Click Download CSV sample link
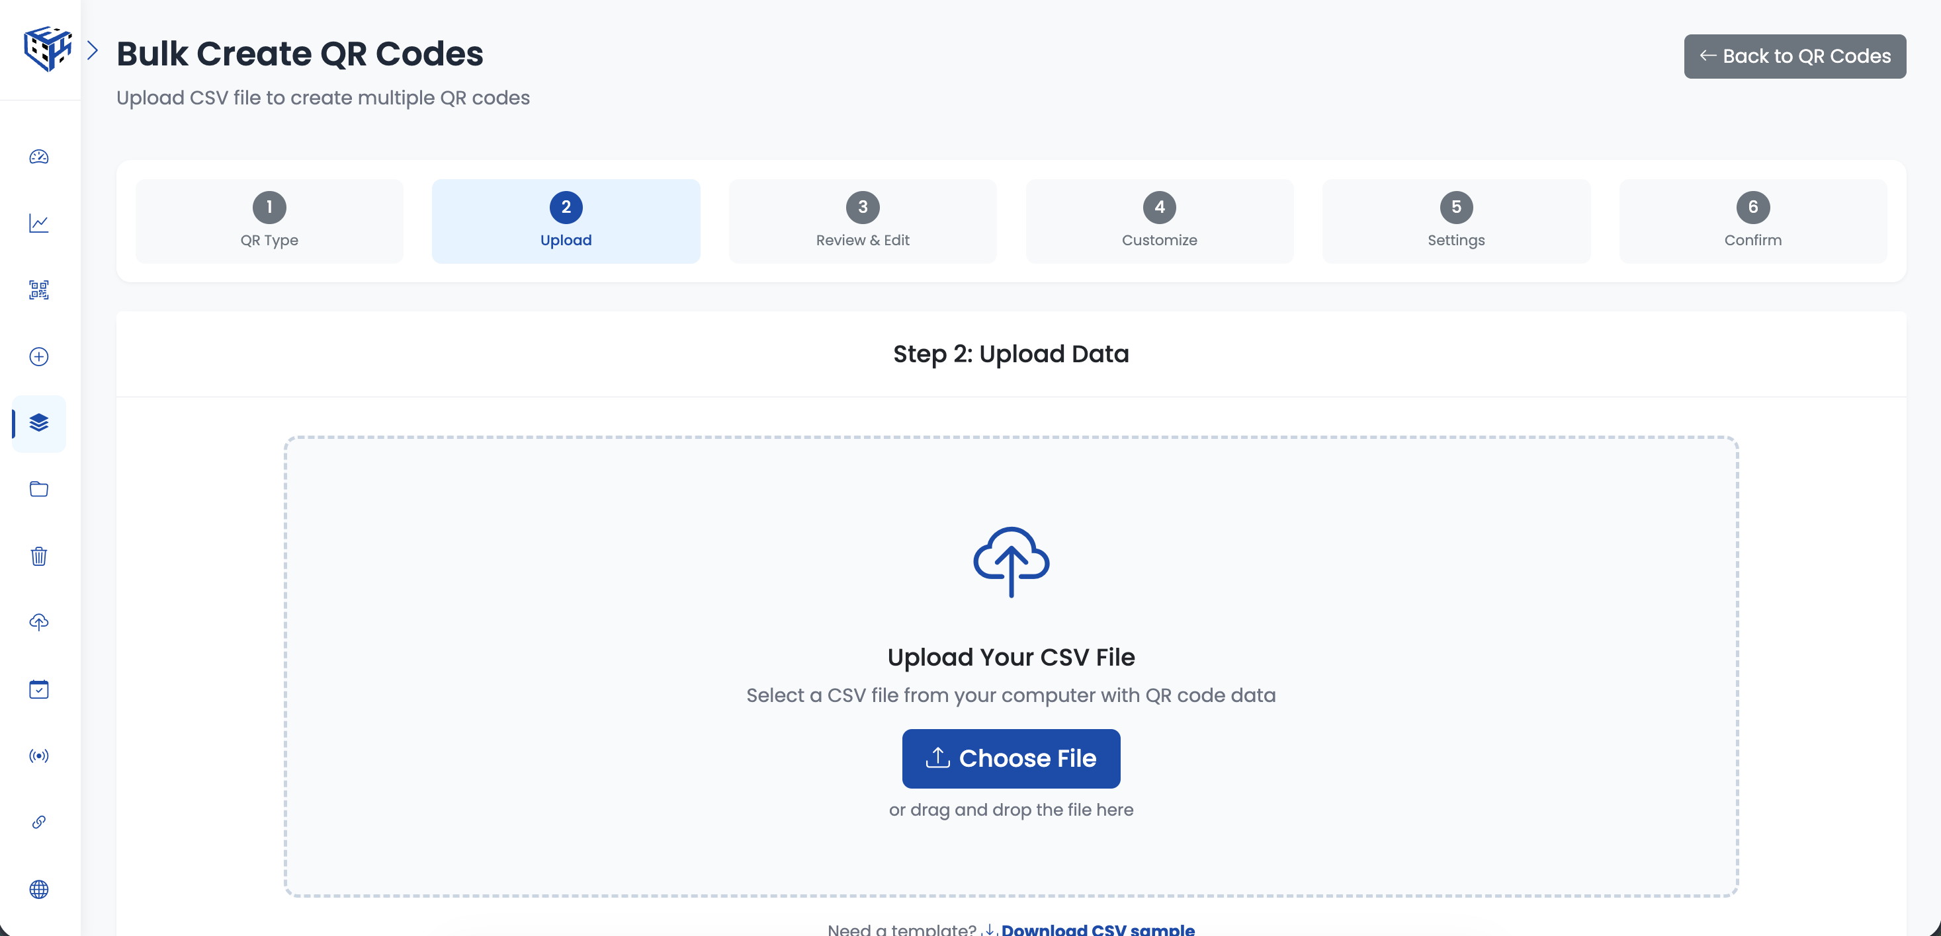 click(x=1097, y=929)
